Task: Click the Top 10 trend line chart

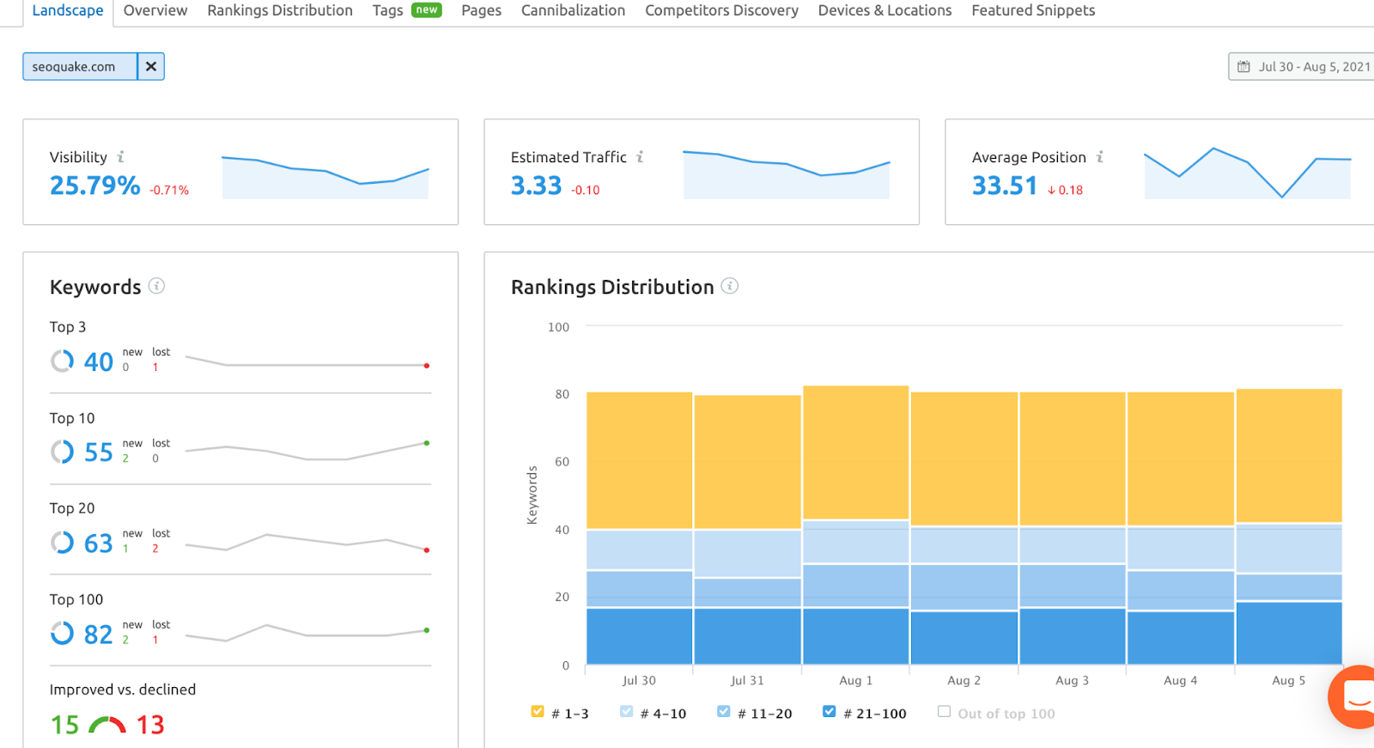Action: pos(307,452)
